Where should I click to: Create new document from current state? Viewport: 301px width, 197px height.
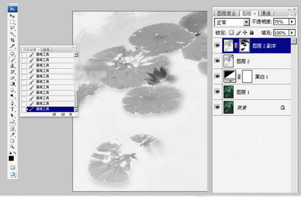click(x=54, y=114)
